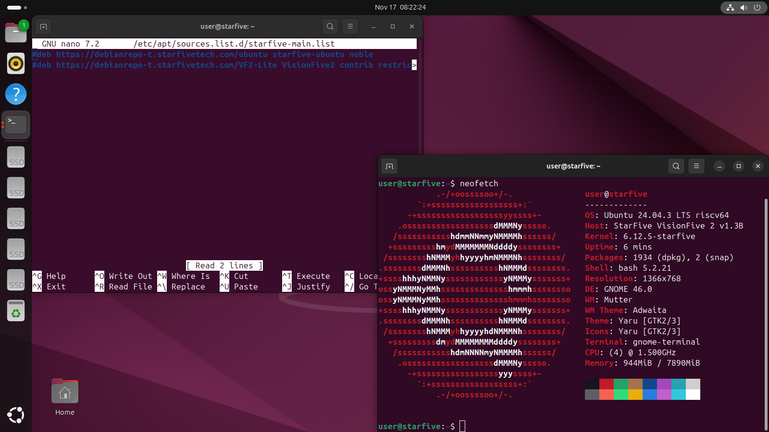
Task: Open the Files app with notification badge
Action: tap(16, 33)
